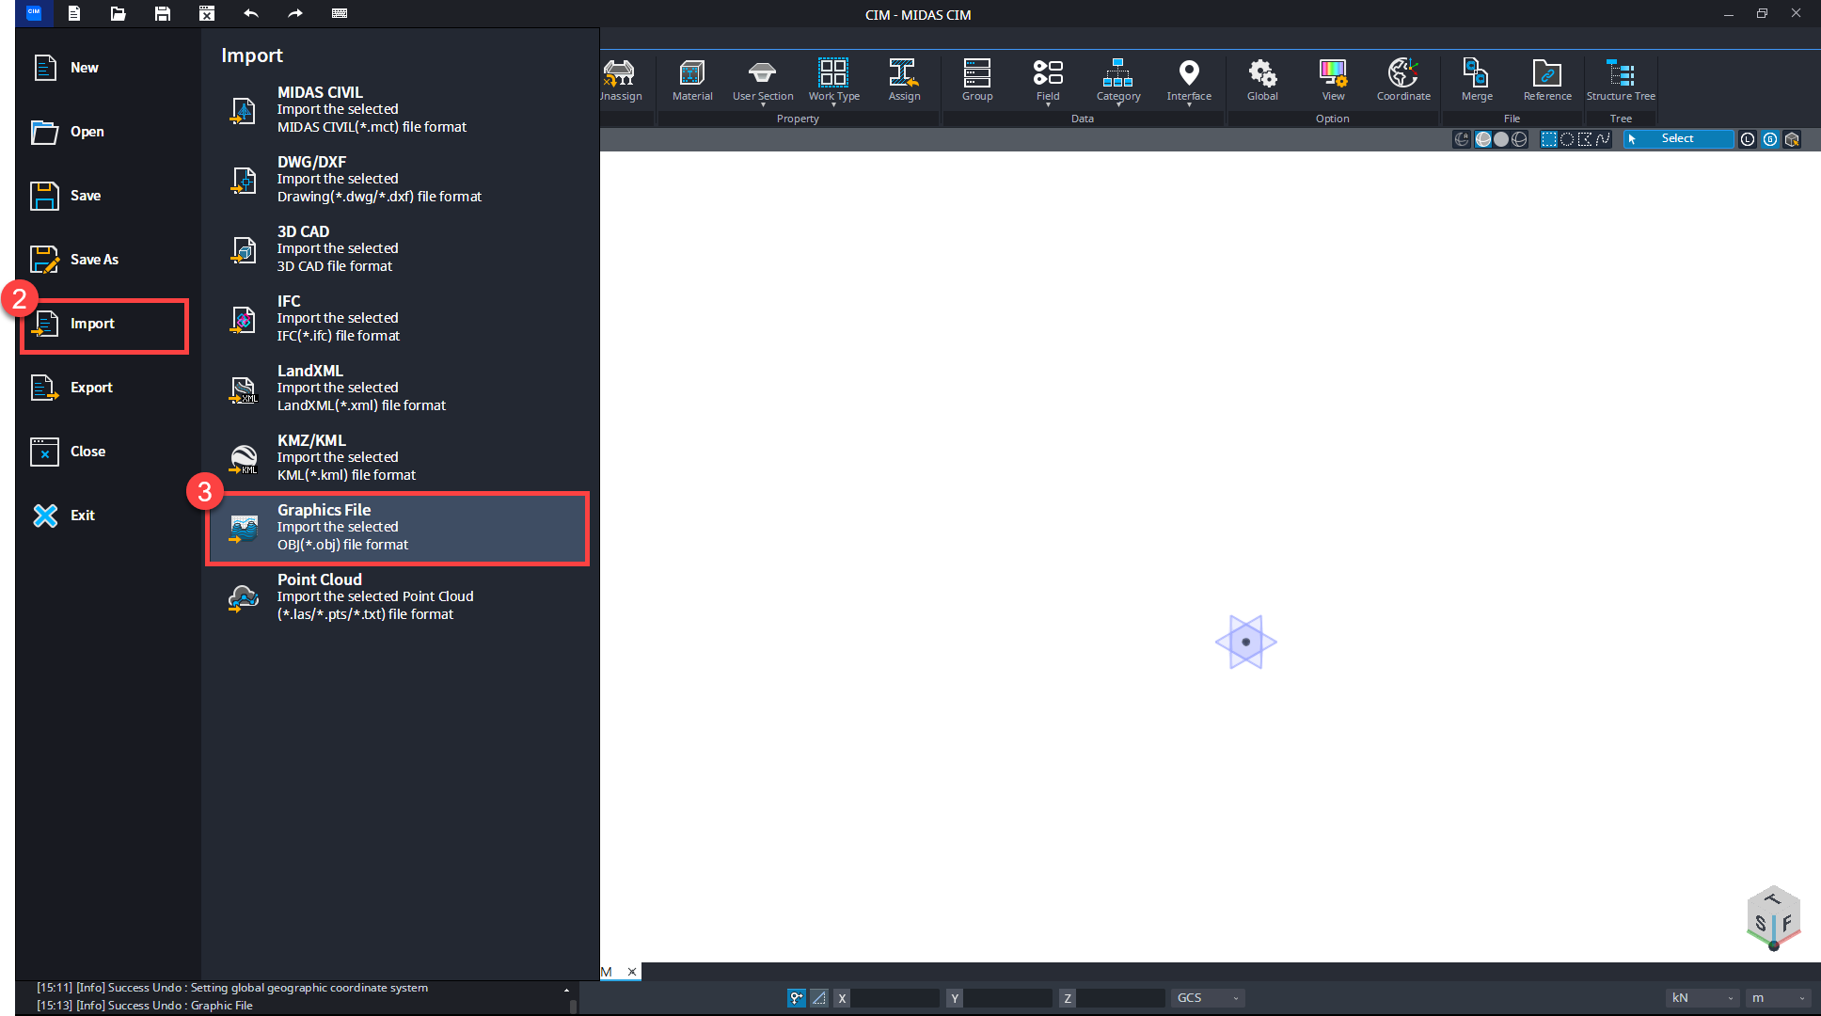The image size is (1821, 1016).
Task: Open the Work Type ribbon tool
Action: click(x=833, y=80)
